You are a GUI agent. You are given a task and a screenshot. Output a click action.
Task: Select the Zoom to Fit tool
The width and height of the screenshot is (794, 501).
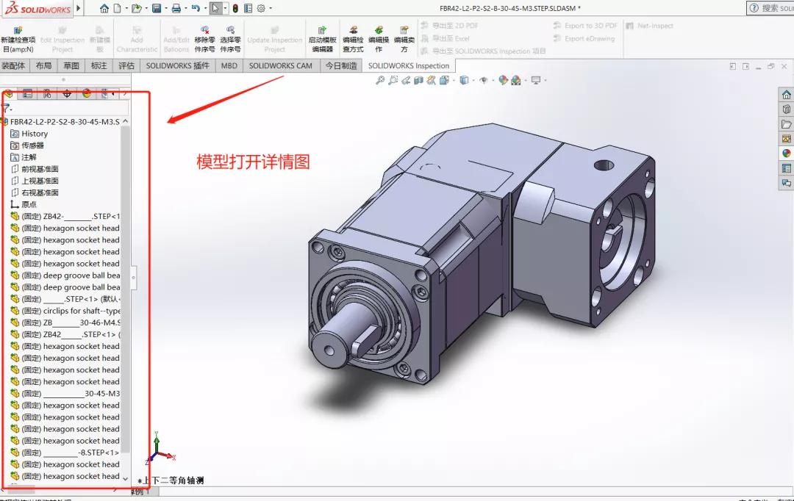(379, 81)
